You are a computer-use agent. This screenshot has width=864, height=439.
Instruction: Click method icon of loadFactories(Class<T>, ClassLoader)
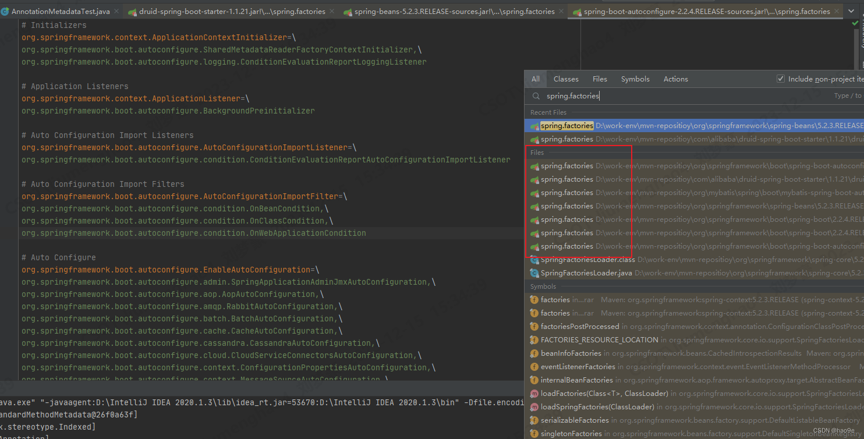point(534,394)
